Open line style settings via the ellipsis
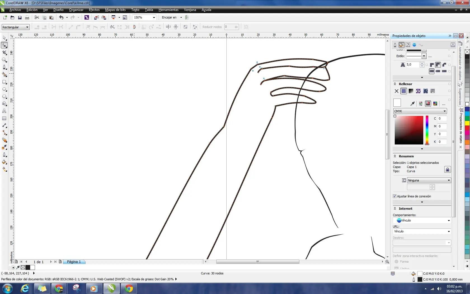This screenshot has height=294, width=470. point(430,56)
